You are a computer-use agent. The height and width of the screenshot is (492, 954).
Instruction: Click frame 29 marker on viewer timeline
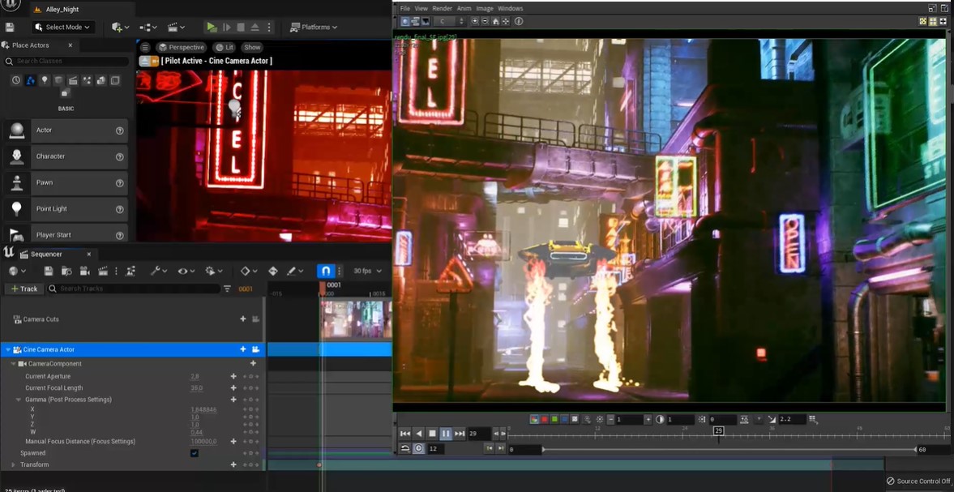click(x=718, y=430)
